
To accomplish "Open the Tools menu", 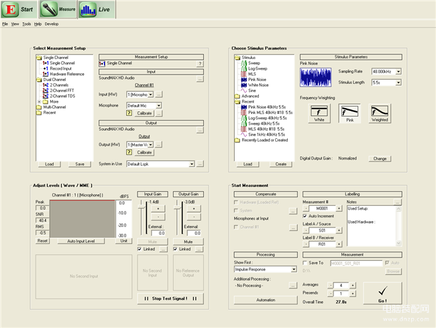I will tap(26, 24).
